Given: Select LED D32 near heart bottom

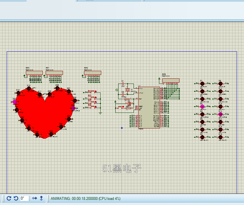Looking at the screenshot, I should (51, 134).
